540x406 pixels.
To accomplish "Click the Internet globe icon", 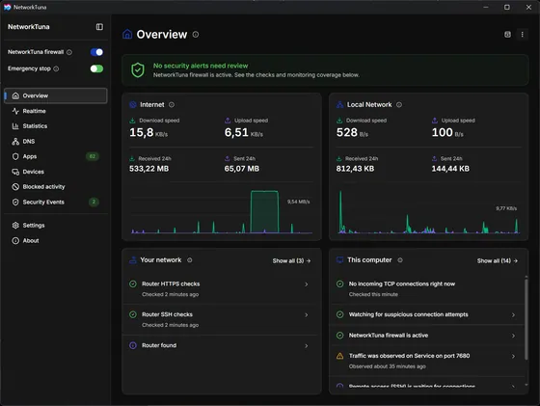I will (133, 105).
